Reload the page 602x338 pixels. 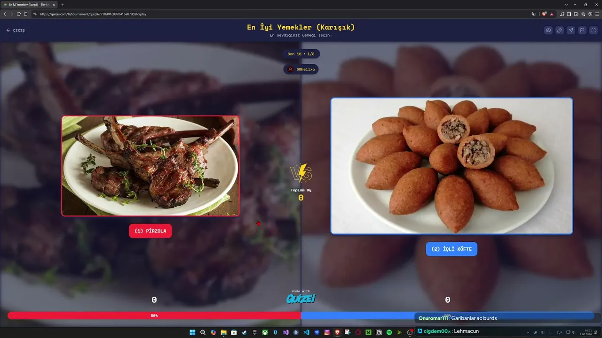pos(19,14)
